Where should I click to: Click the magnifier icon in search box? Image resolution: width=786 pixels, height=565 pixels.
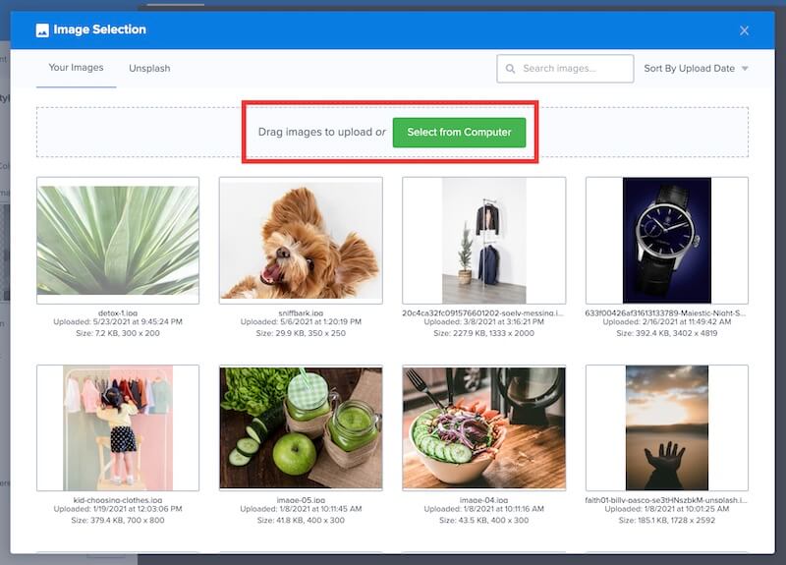point(511,69)
